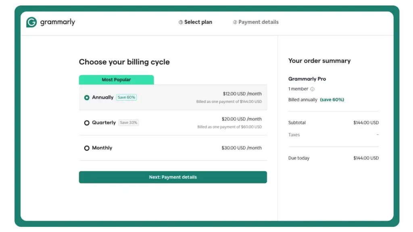Click Next: Payment details button
The image size is (413, 232).
pyautogui.click(x=173, y=177)
